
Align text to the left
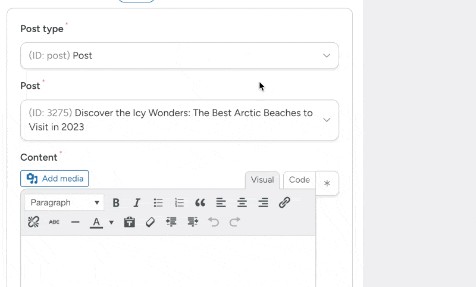(221, 203)
